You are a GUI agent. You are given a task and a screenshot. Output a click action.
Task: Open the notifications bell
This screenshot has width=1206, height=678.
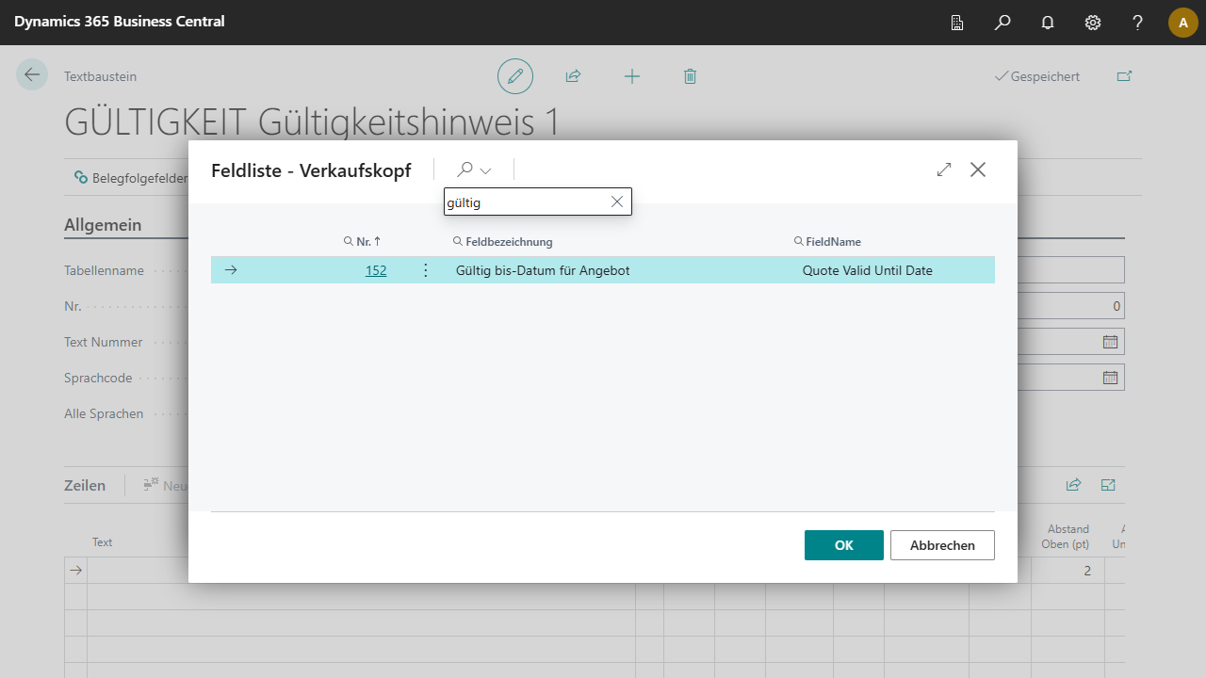[1048, 23]
